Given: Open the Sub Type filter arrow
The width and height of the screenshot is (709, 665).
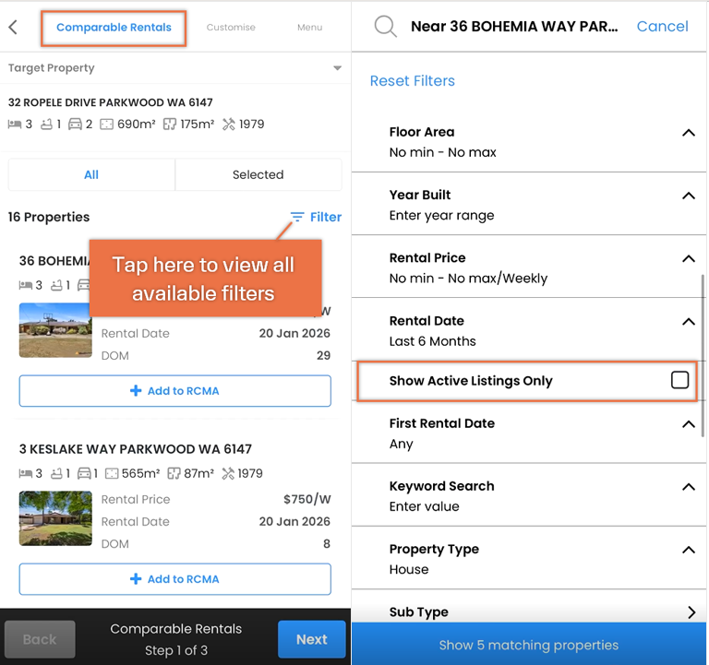Looking at the screenshot, I should (x=691, y=612).
